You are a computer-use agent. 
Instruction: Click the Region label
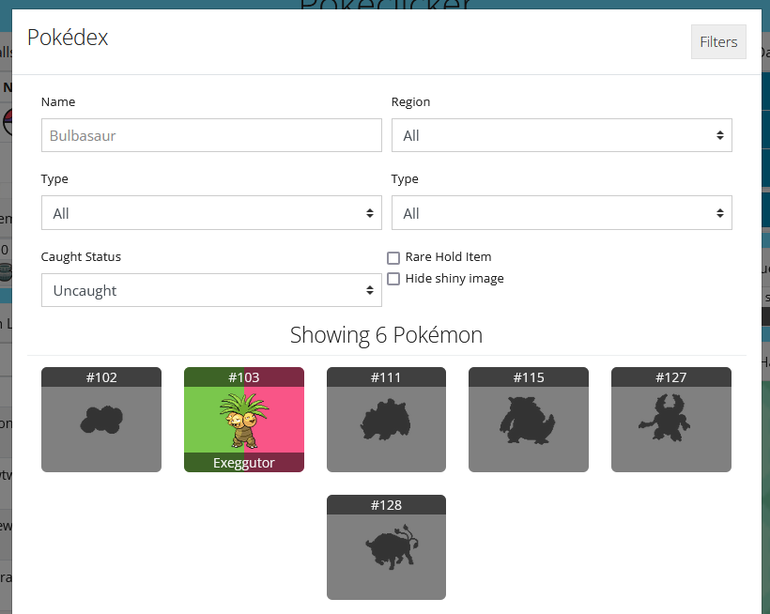pyautogui.click(x=410, y=102)
